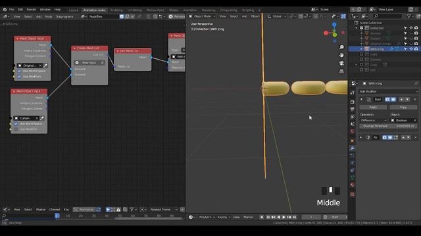Open the Operation Difference dropdown
421x236 pixels.
coord(374,121)
